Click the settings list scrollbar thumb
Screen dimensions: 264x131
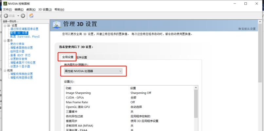tap(196, 104)
